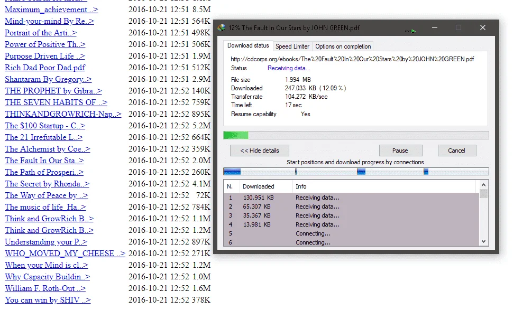Open The 21 Irrefutable L.. link
532x310 pixels.
44,137
